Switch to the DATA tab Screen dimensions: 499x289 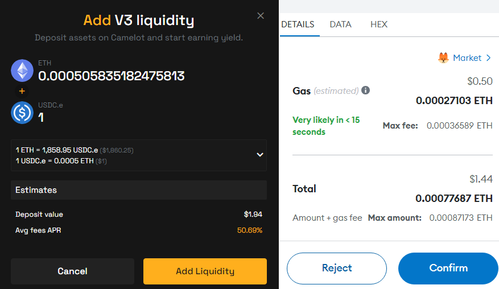pos(340,24)
